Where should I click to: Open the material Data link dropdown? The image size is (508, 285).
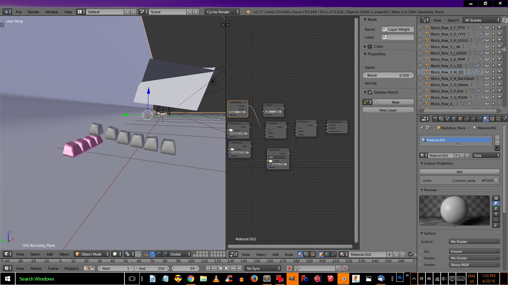coord(486,155)
